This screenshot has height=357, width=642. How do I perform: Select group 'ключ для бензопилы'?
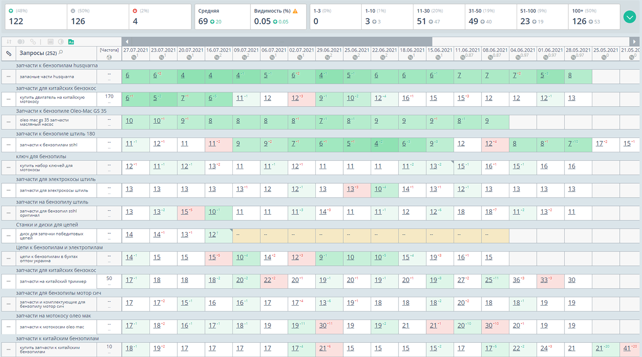(x=41, y=156)
